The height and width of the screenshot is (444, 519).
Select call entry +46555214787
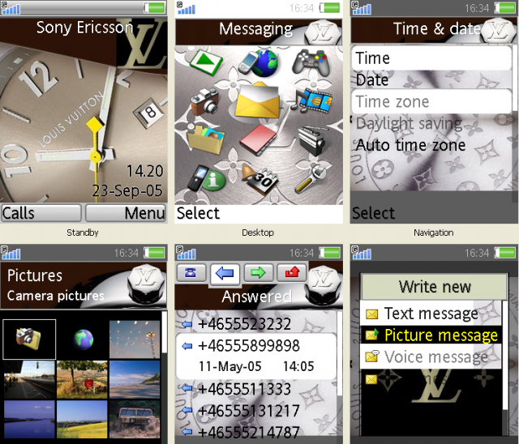point(255,432)
